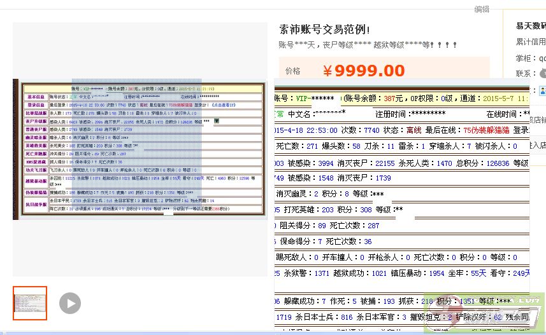The height and width of the screenshot is (335, 546).
Task: Click the 抗日战争服 row header in main image
Action: coord(35,202)
